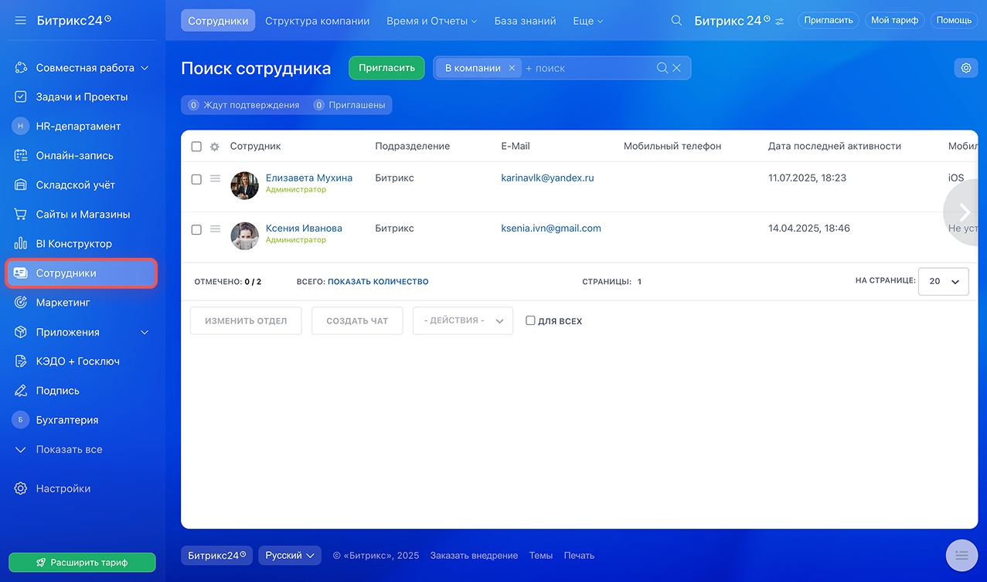
Task: Click in the + поиск search field
Action: tap(587, 68)
